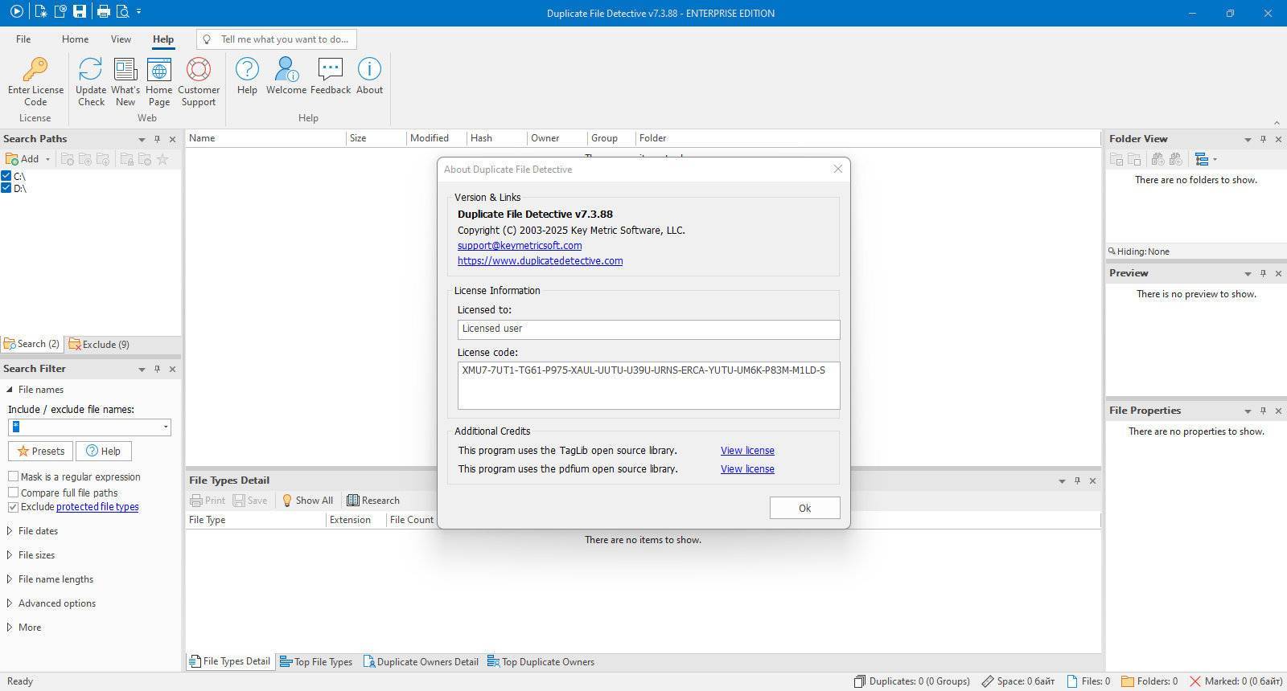View license for TagLib library
This screenshot has height=691, width=1287.
(747, 451)
